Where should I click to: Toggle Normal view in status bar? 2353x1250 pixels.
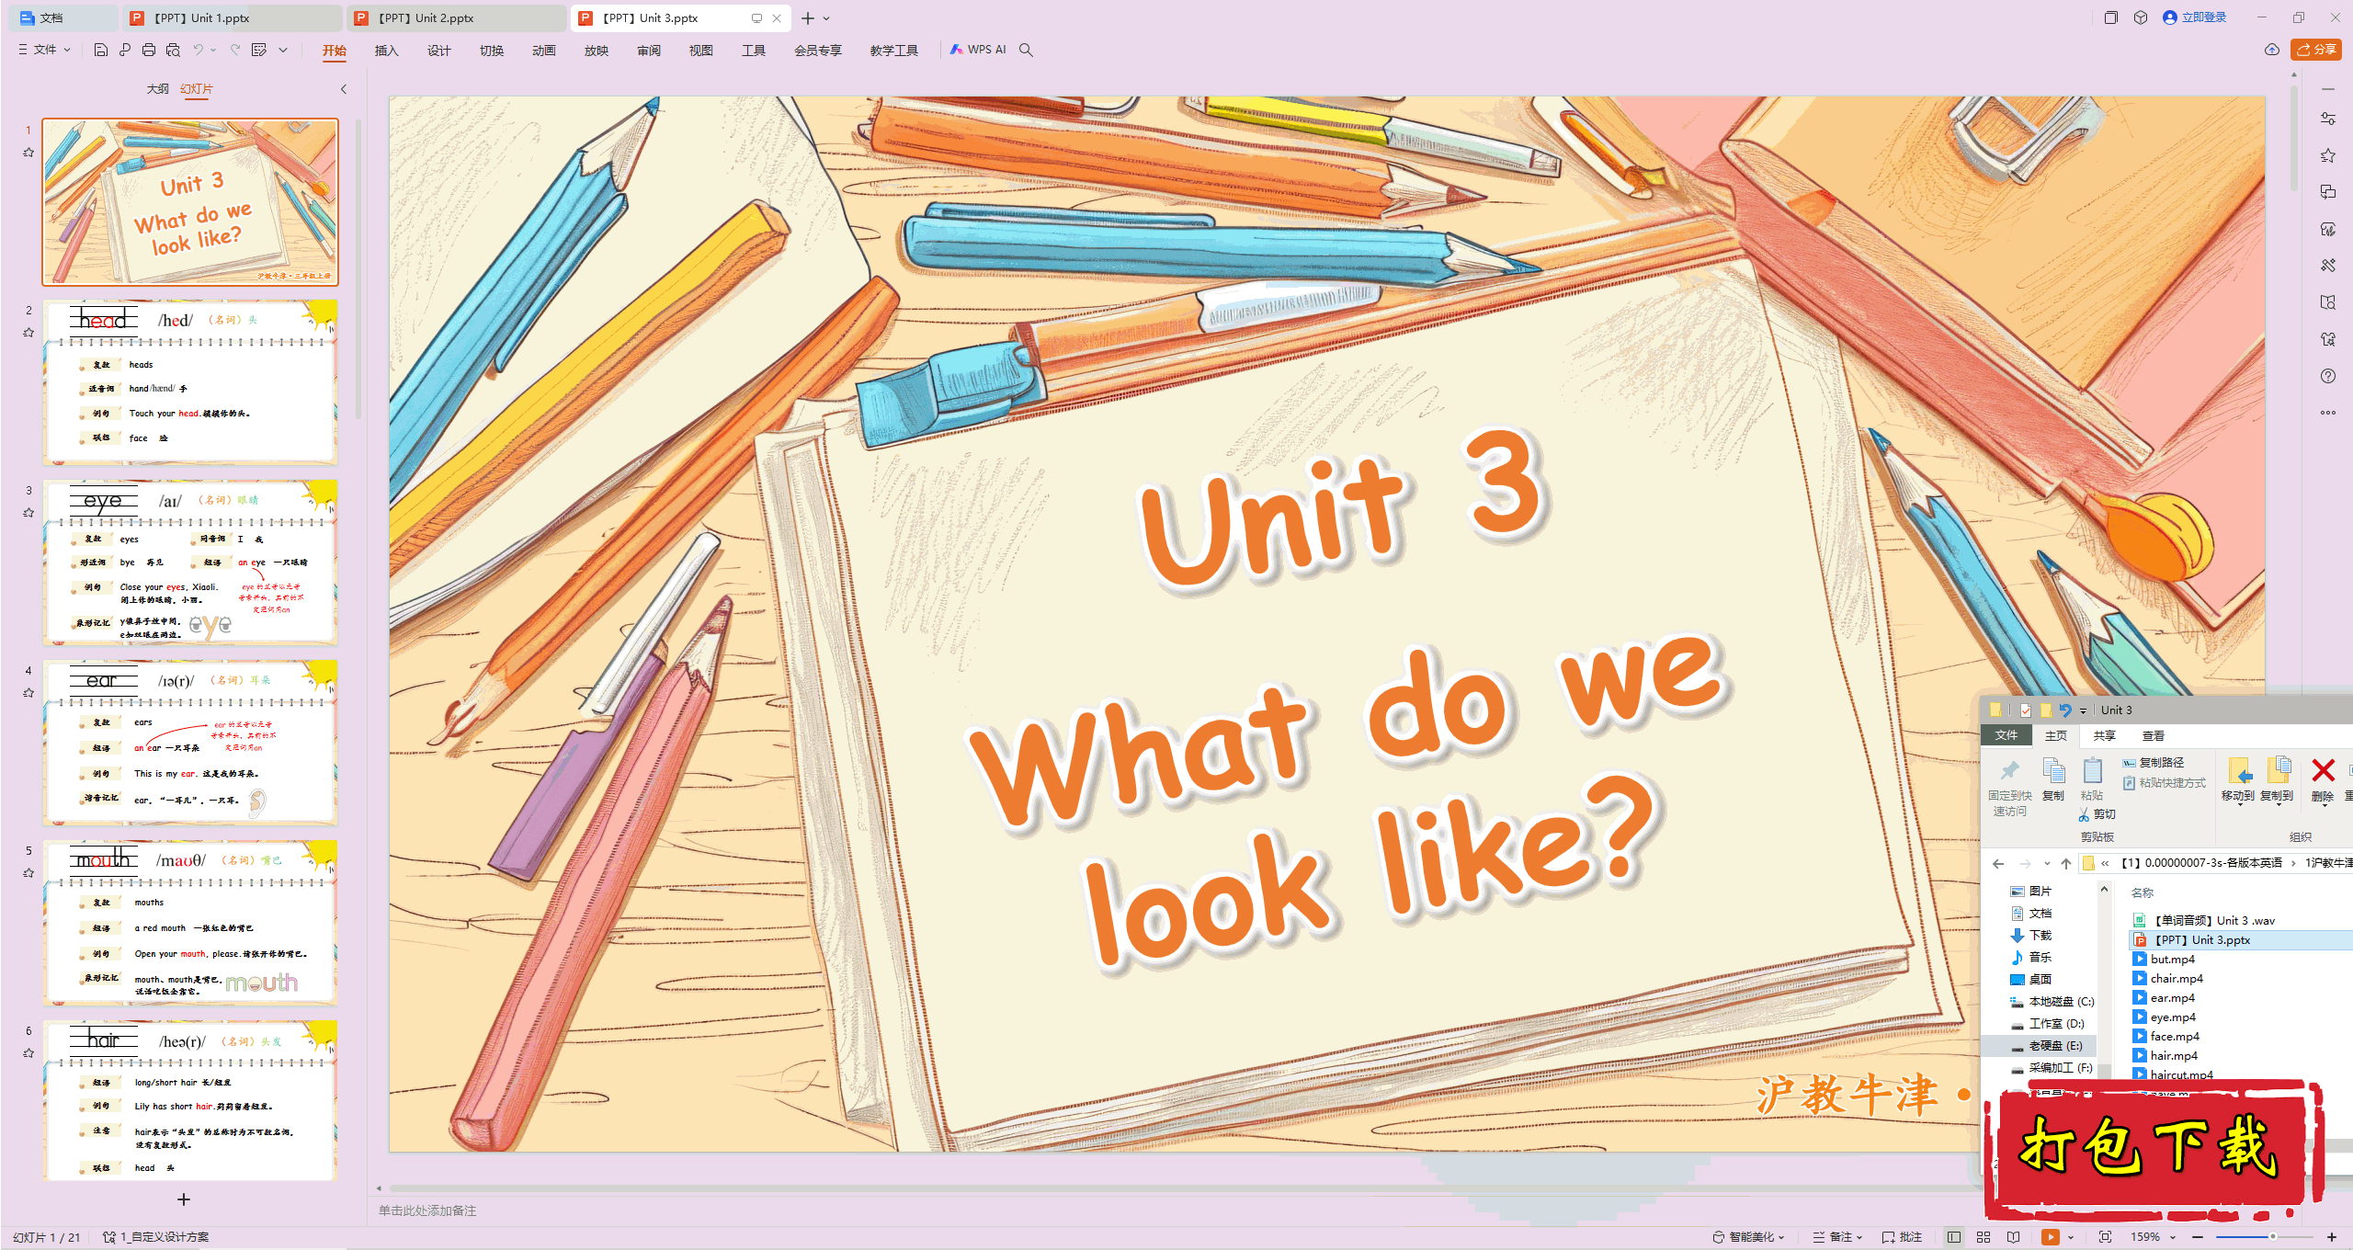(x=1954, y=1237)
